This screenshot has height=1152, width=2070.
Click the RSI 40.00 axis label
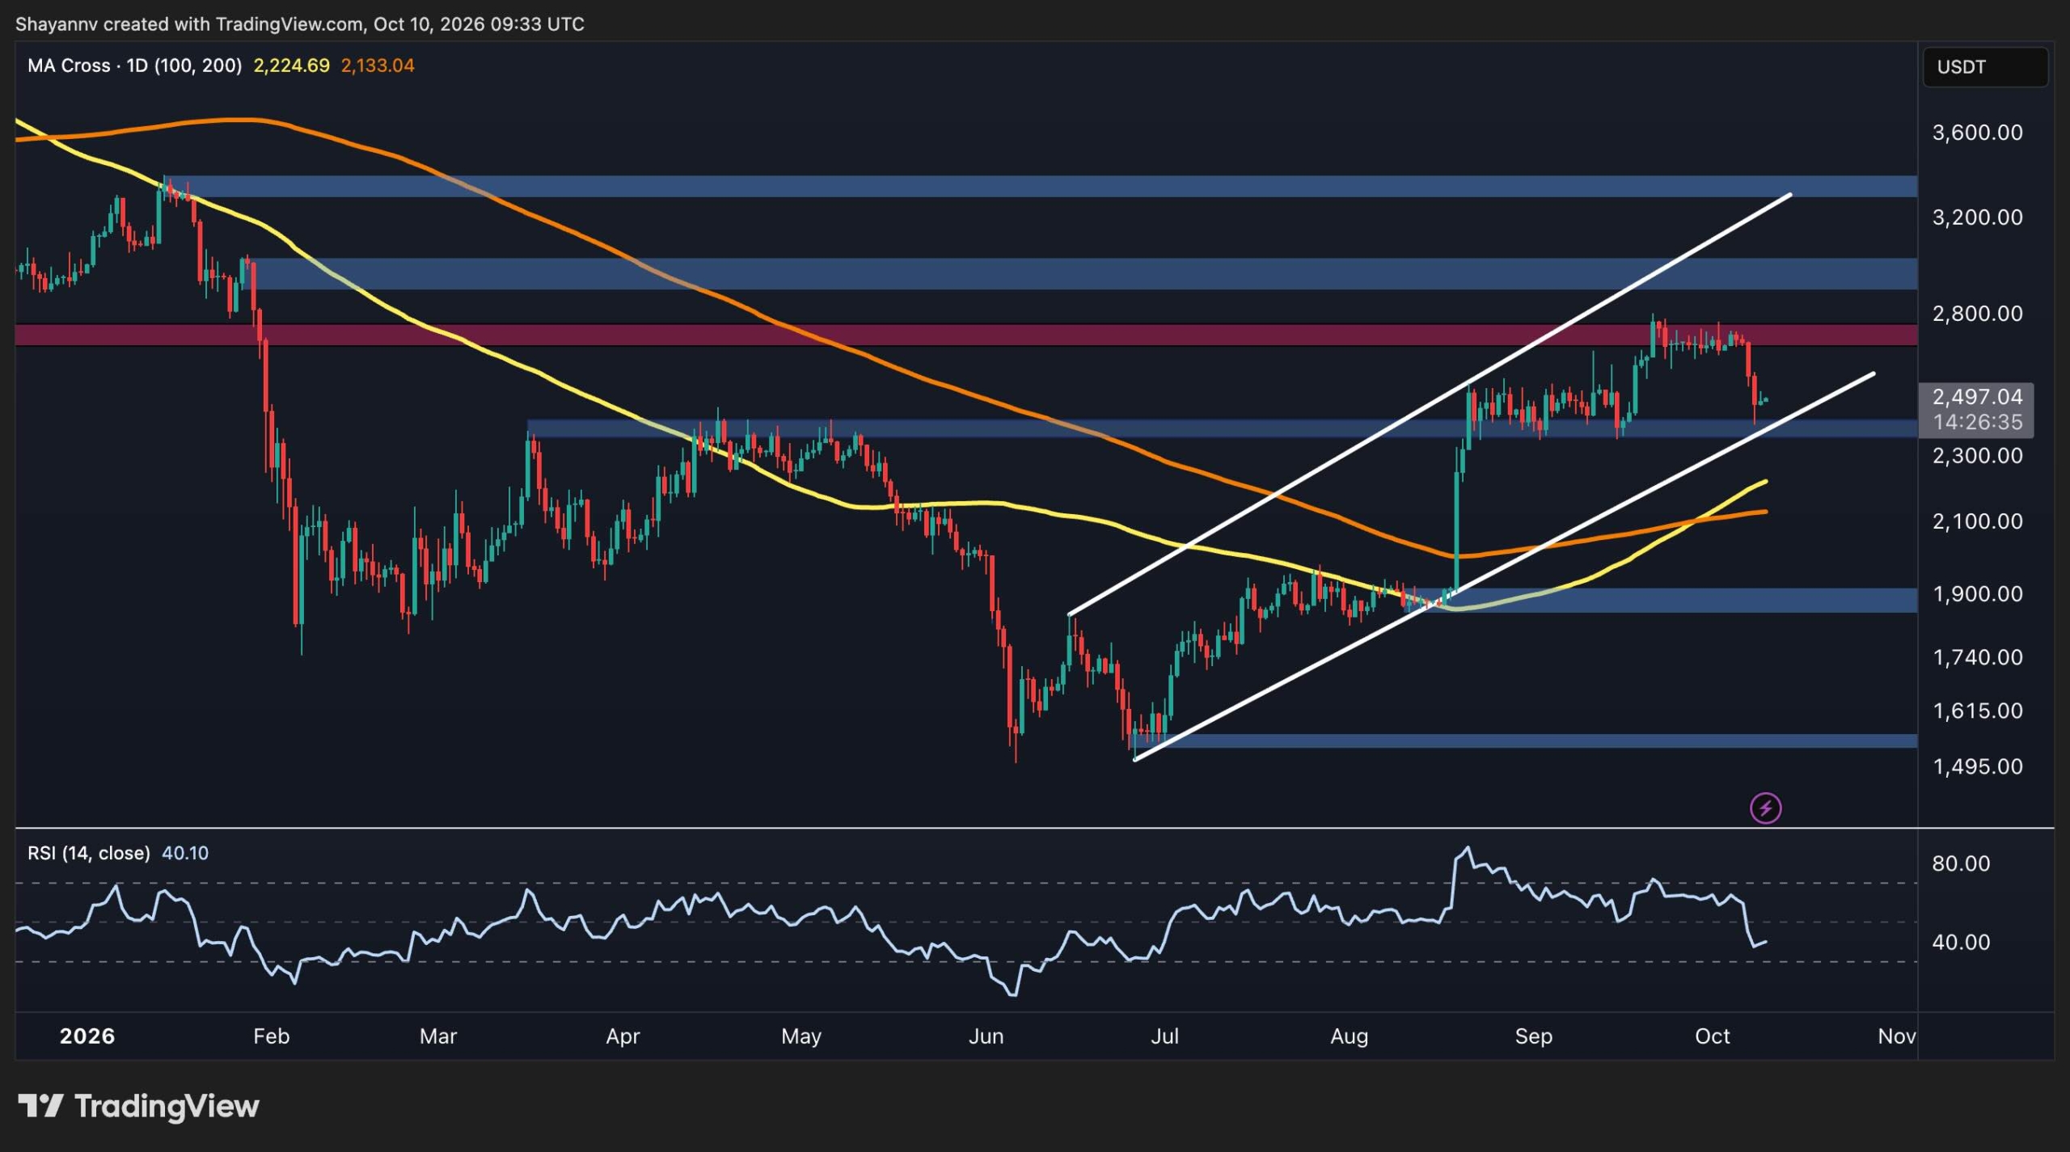(1961, 942)
